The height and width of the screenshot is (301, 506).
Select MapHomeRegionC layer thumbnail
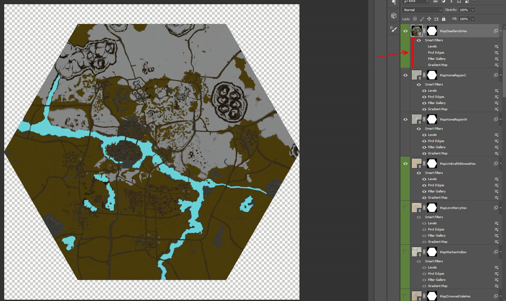417,75
